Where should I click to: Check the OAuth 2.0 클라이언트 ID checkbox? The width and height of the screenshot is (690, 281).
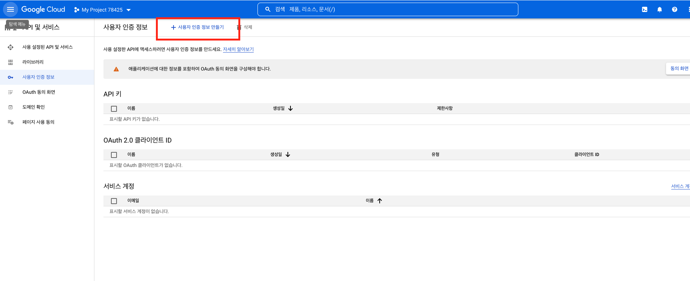pyautogui.click(x=114, y=155)
